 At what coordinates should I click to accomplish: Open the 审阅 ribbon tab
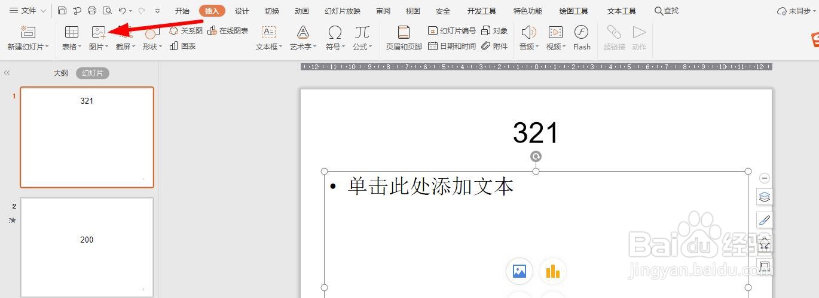coord(383,11)
